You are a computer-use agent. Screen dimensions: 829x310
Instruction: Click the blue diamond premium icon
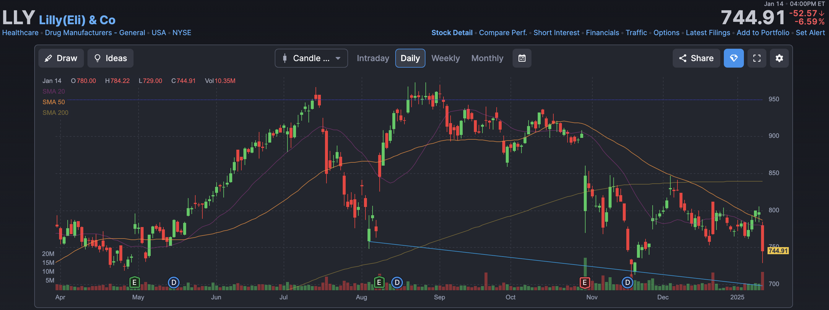tap(733, 58)
